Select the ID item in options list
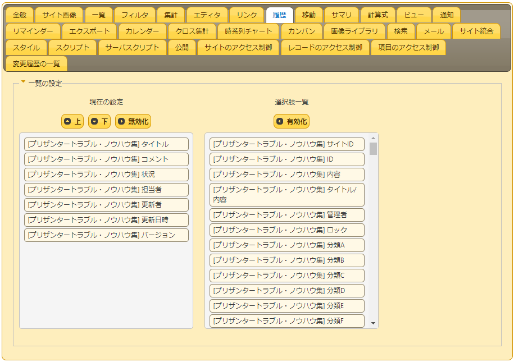Image resolution: width=514 pixels, height=362 pixels. (287, 159)
